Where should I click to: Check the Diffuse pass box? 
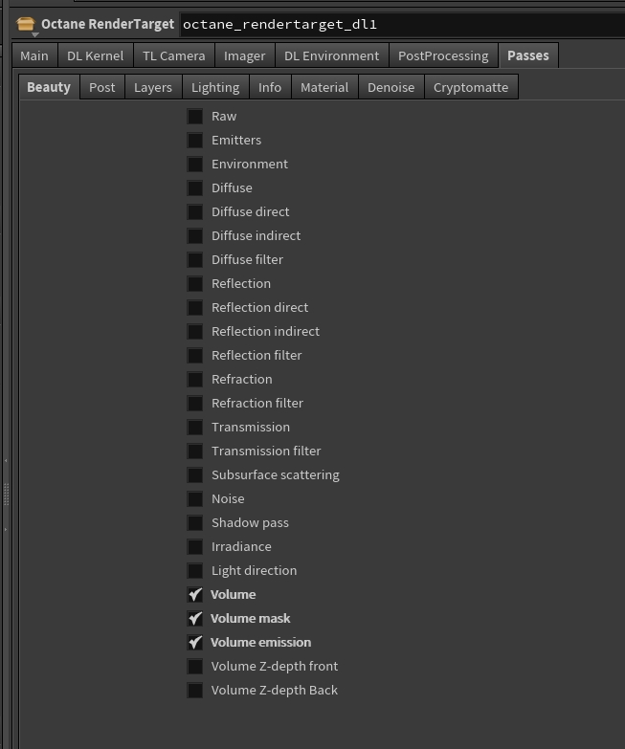(195, 188)
